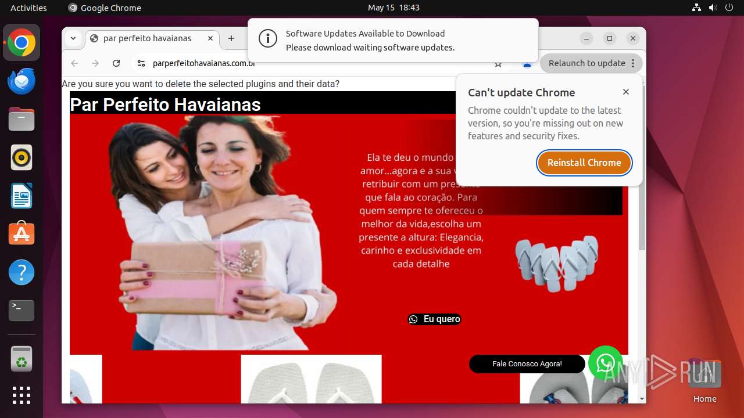This screenshot has height=418, width=744.
Task: Open Ubuntu Software app store
Action: 22,234
